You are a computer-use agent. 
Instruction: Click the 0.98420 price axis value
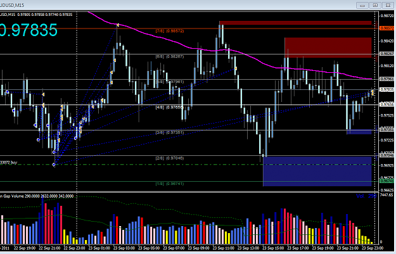[x=387, y=41]
